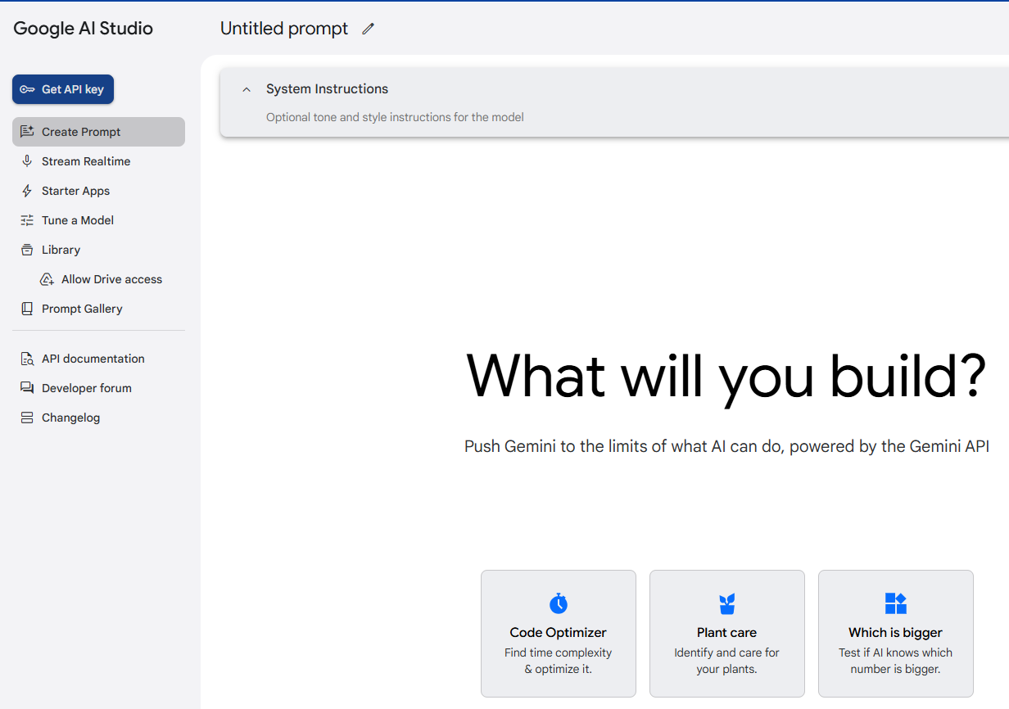The image size is (1009, 709).
Task: Open Create Prompt in sidebar
Action: click(98, 132)
